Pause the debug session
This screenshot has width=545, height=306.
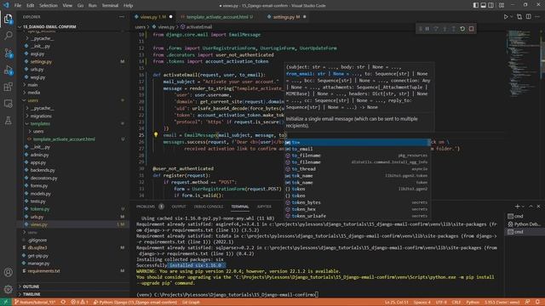pos(427,29)
